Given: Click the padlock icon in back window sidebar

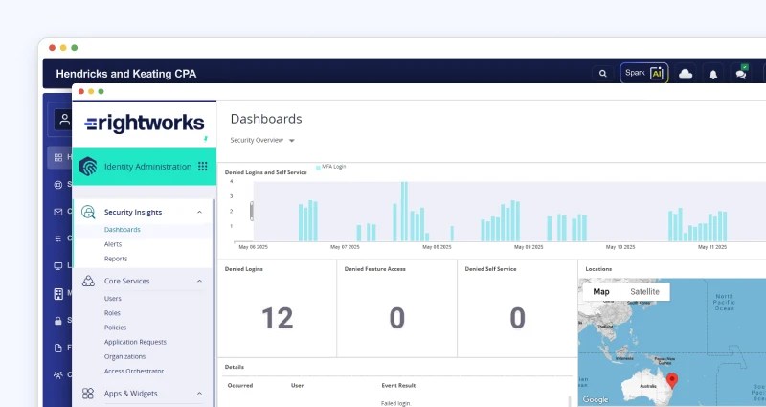Looking at the screenshot, I should click(x=58, y=321).
